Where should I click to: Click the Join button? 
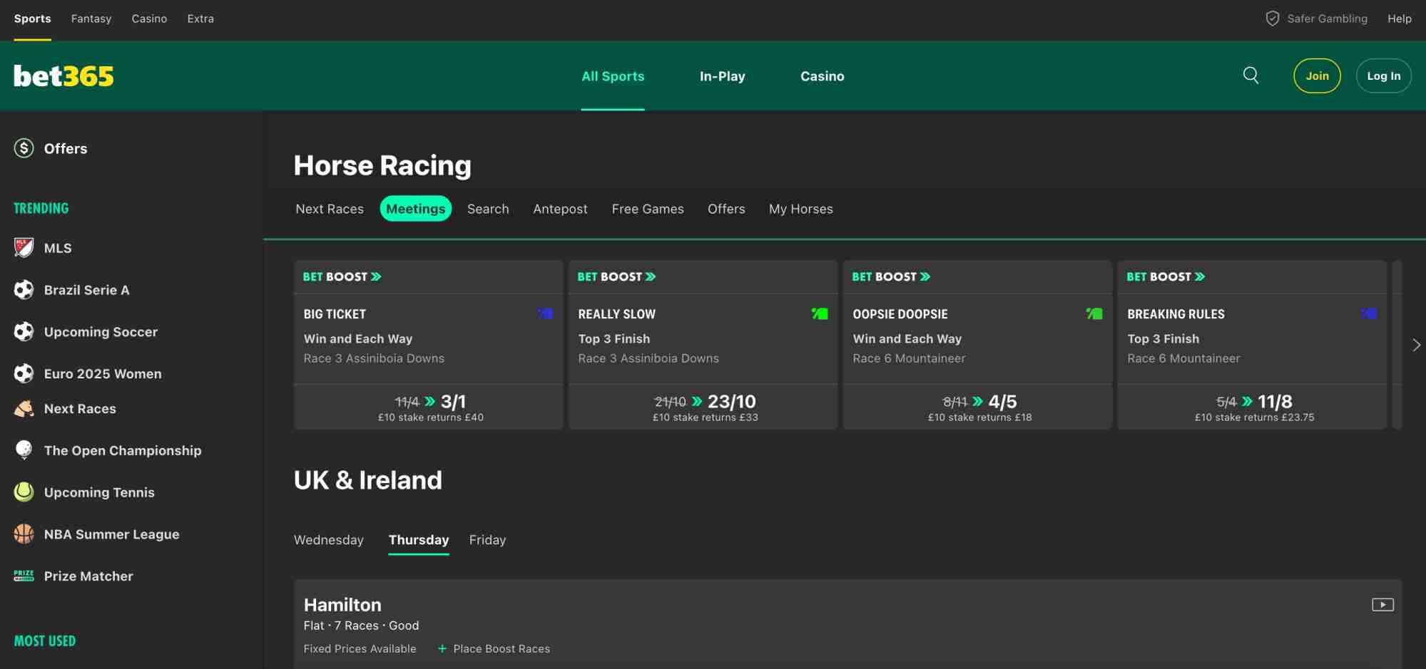pos(1317,76)
